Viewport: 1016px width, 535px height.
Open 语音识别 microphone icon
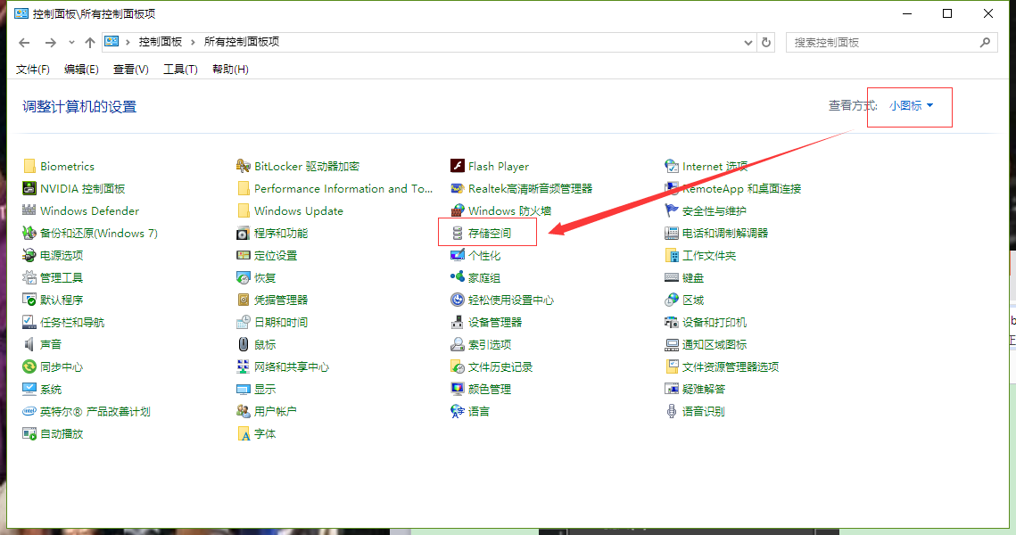pos(672,411)
